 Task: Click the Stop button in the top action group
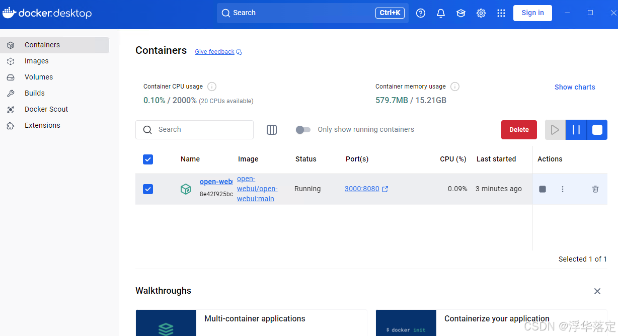pos(597,130)
